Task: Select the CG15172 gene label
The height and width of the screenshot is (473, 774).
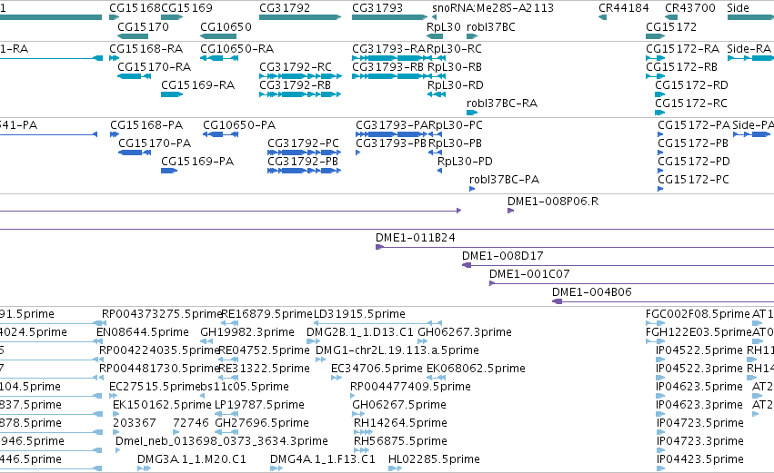Action: pyautogui.click(x=671, y=26)
